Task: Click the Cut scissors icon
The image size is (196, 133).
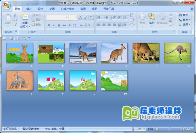Action: pos(15,15)
